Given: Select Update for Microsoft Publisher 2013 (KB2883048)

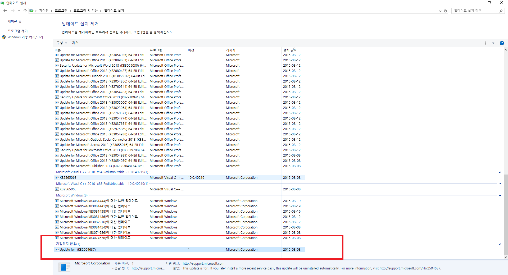Looking at the screenshot, I should coord(179,166).
